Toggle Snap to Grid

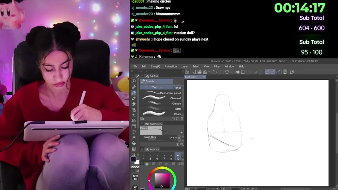(x=278, y=72)
